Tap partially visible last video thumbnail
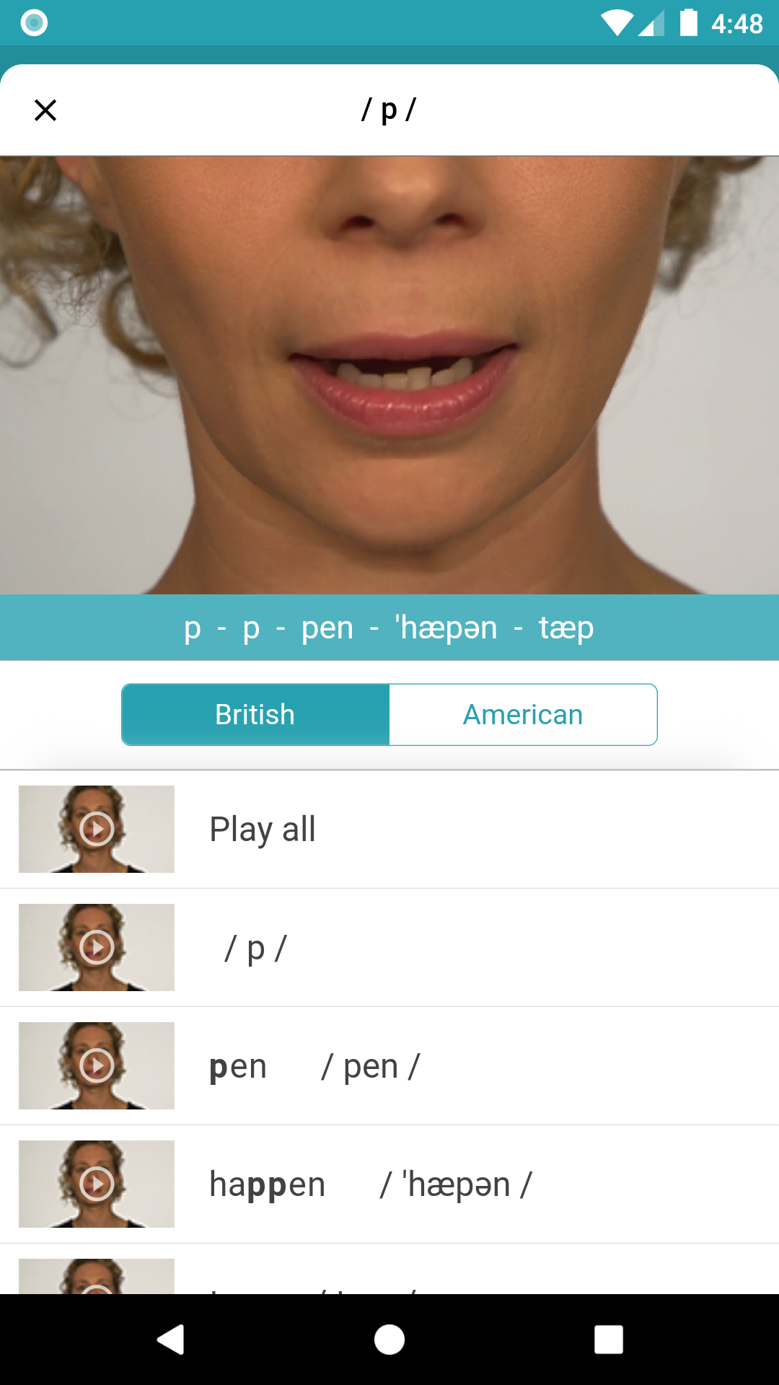This screenshot has width=779, height=1385. pyautogui.click(x=97, y=1276)
